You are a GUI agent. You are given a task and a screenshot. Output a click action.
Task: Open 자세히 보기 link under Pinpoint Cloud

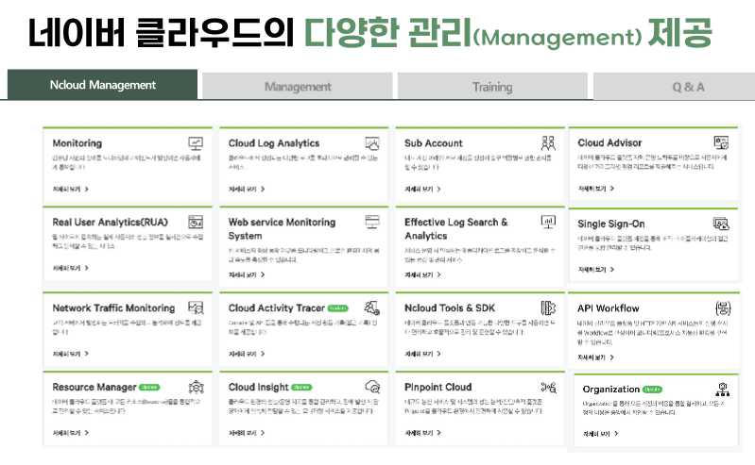[422, 433]
